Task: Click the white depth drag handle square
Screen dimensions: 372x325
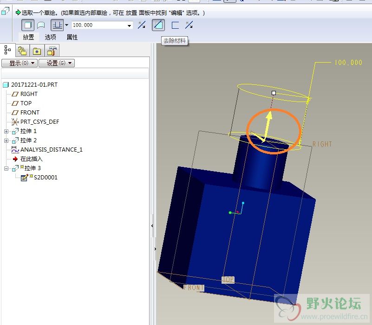Action: point(274,93)
